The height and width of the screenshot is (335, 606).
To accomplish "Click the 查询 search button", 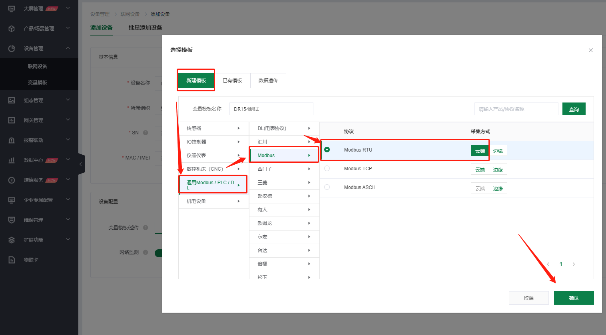I will click(x=574, y=109).
